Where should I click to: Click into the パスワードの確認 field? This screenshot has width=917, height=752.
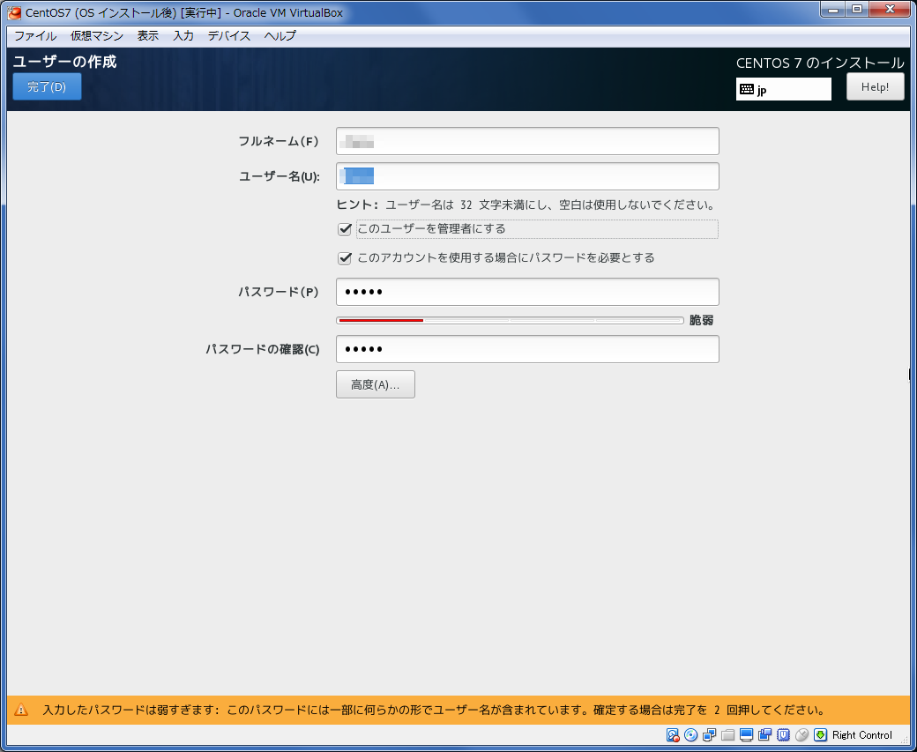coord(527,349)
